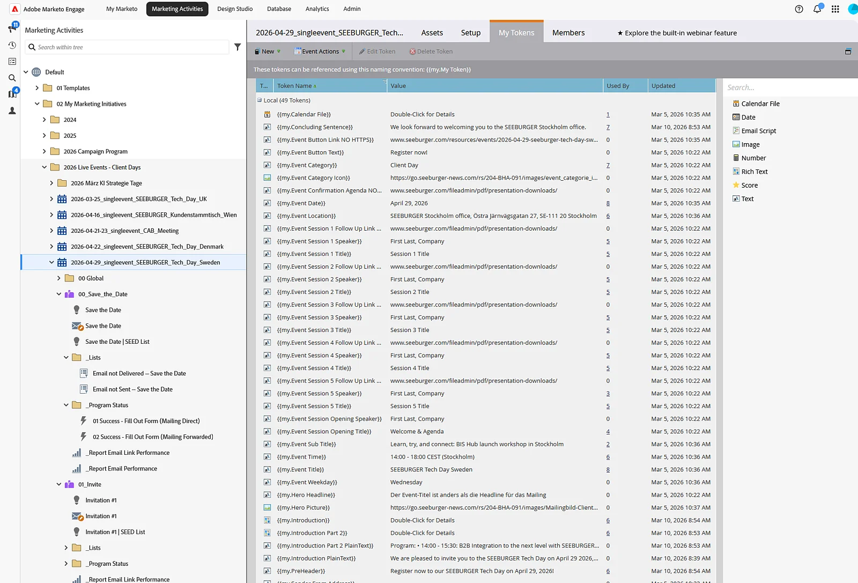Open Database menu
Screen dimensions: 858x583
(279, 9)
